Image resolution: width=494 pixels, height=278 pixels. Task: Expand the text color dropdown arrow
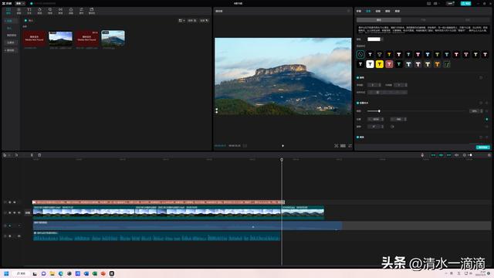382,39
